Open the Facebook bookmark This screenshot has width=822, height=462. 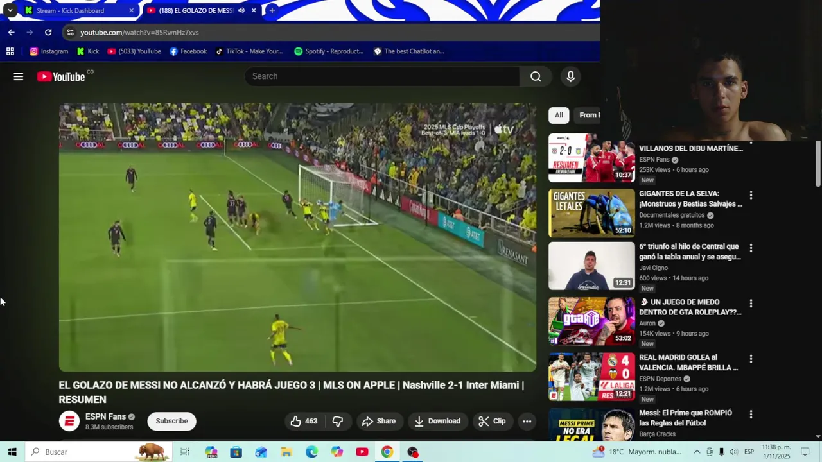tap(188, 51)
